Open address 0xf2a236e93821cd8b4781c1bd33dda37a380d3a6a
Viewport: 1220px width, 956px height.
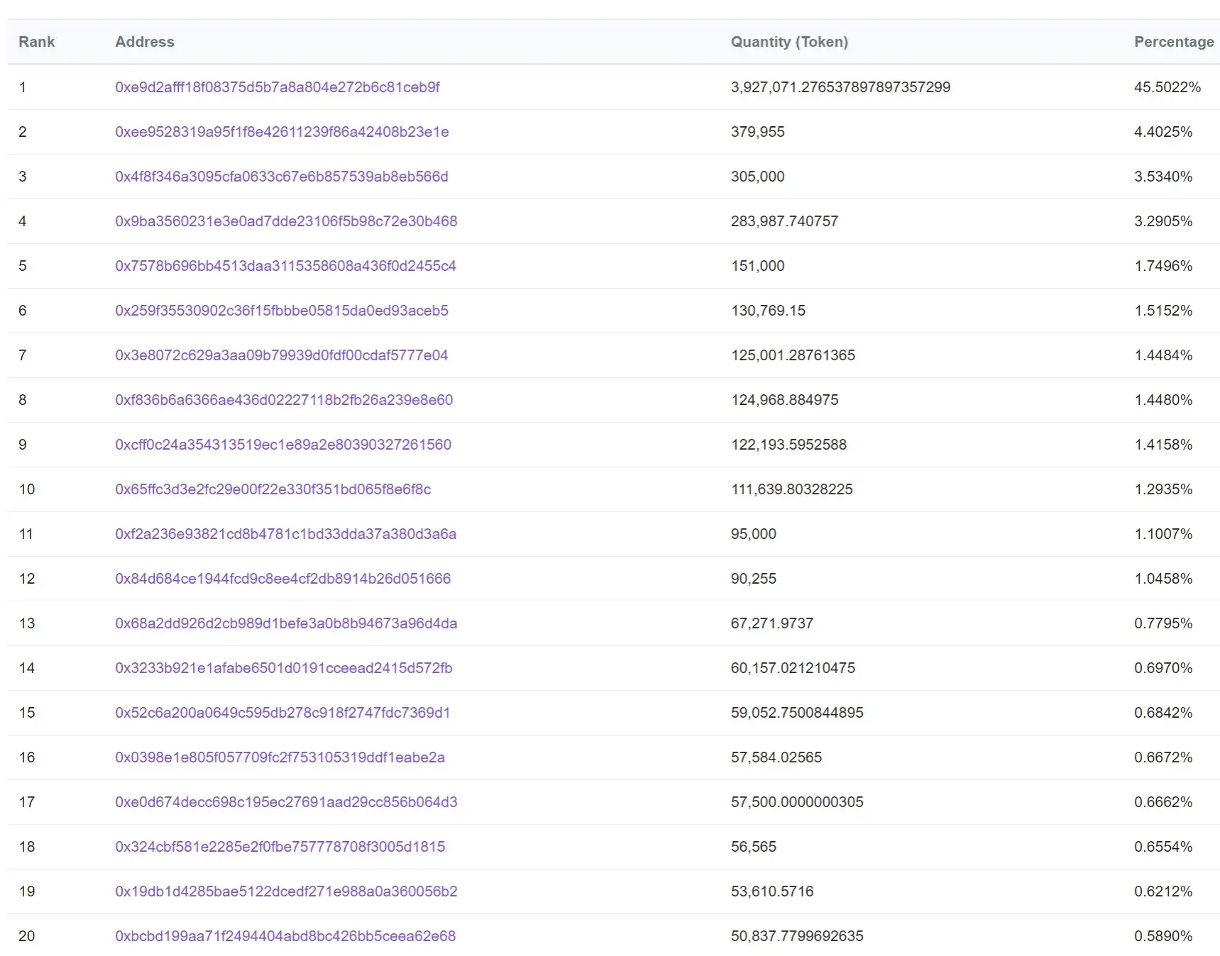(285, 534)
